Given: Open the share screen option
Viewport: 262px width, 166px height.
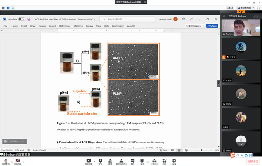Looking at the screenshot, I should tap(88, 162).
